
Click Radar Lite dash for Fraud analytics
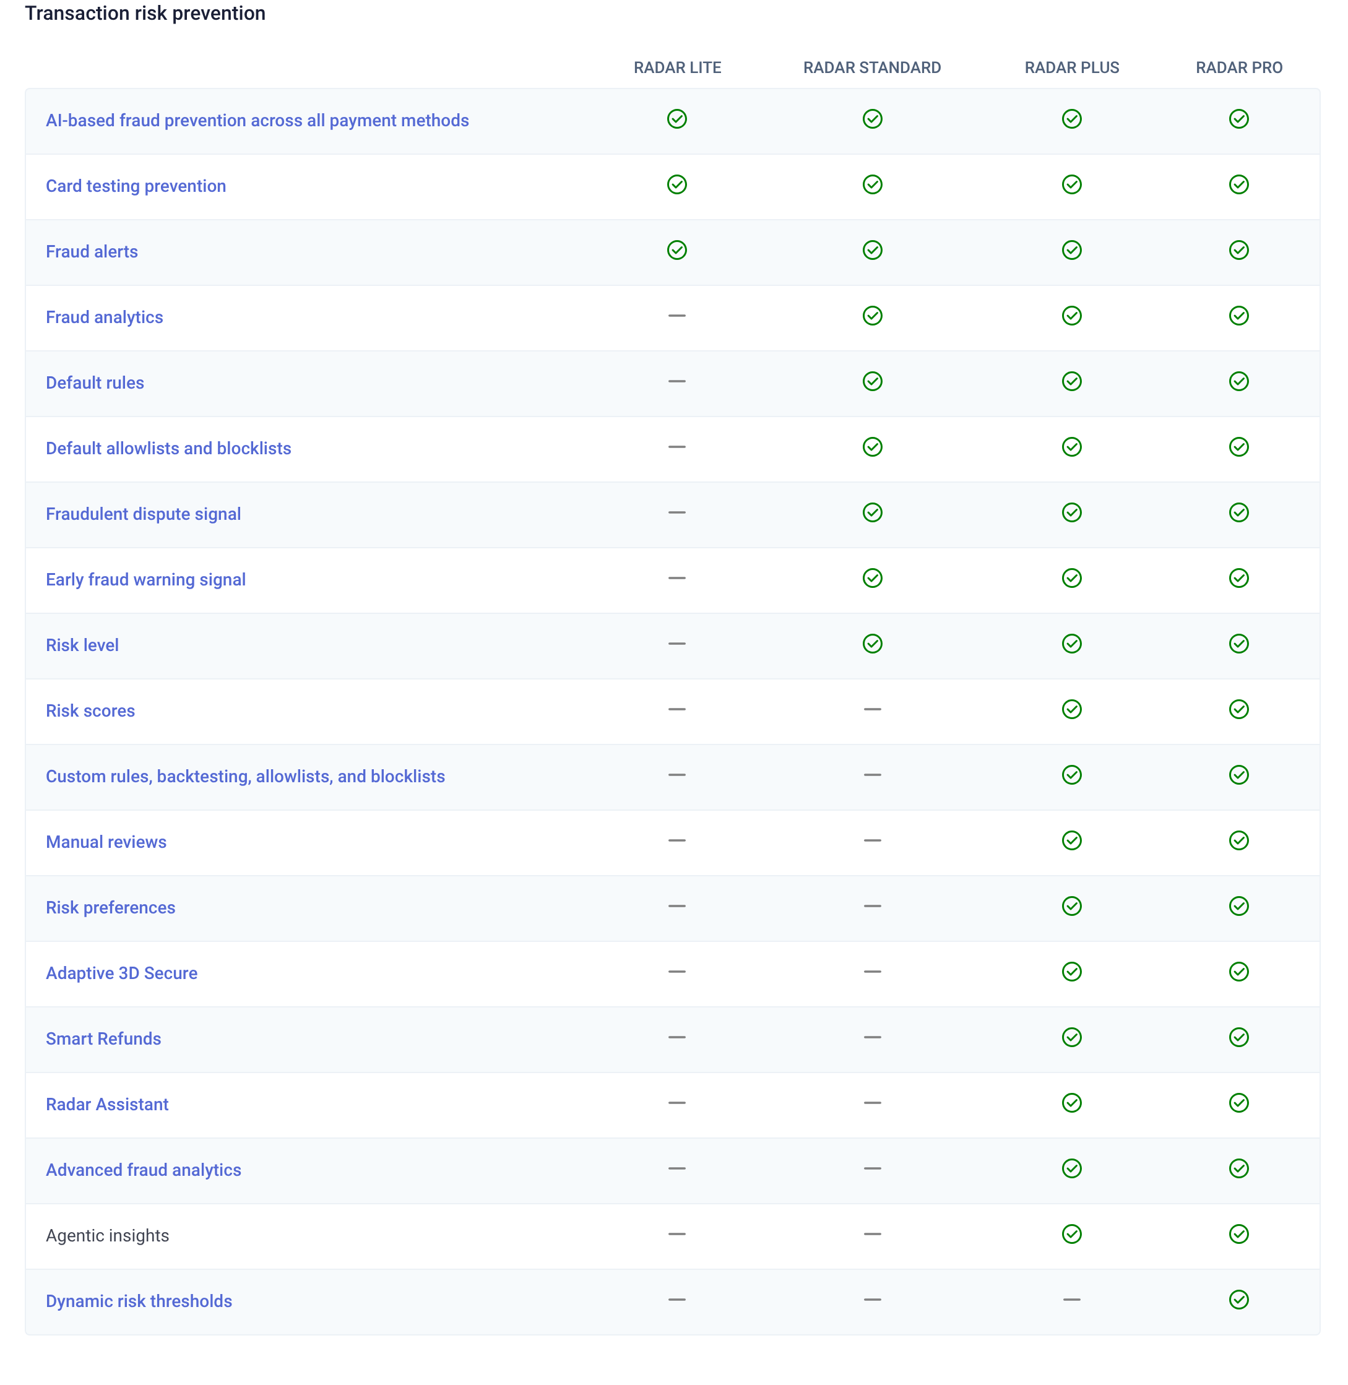click(677, 316)
